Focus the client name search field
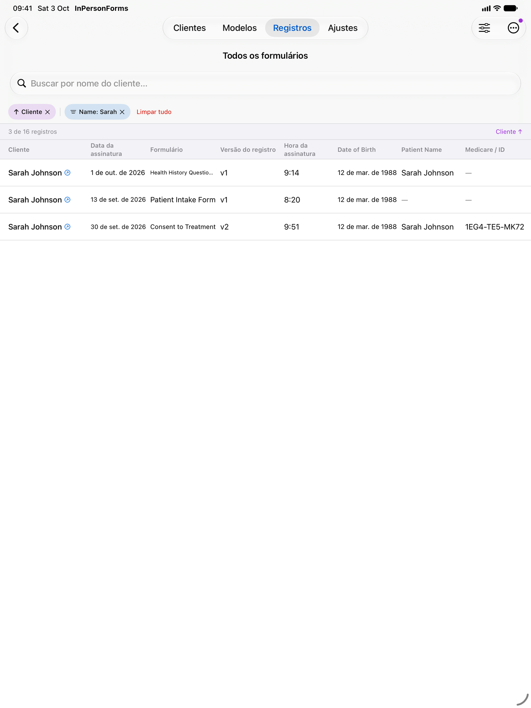Viewport: 531px width, 708px height. 265,83
